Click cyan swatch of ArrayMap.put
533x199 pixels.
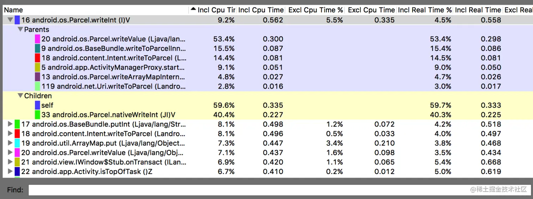click(17, 143)
